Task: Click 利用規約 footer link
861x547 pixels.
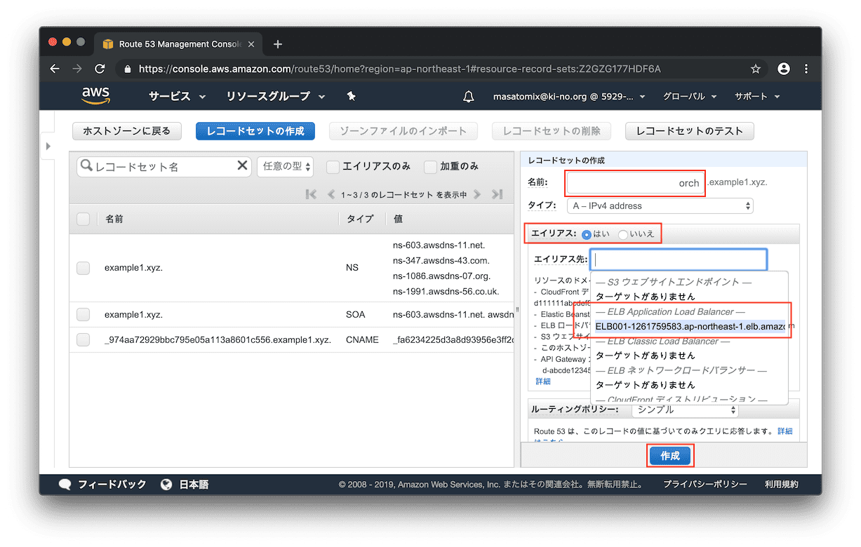Action: click(x=782, y=485)
